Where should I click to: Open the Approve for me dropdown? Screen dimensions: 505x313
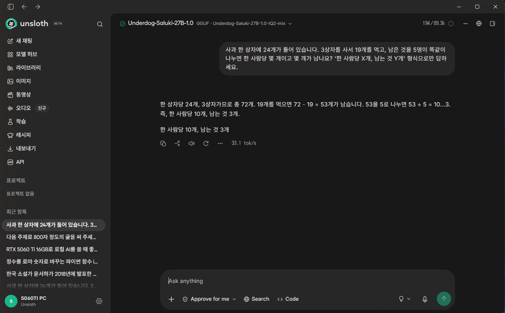(x=209, y=299)
